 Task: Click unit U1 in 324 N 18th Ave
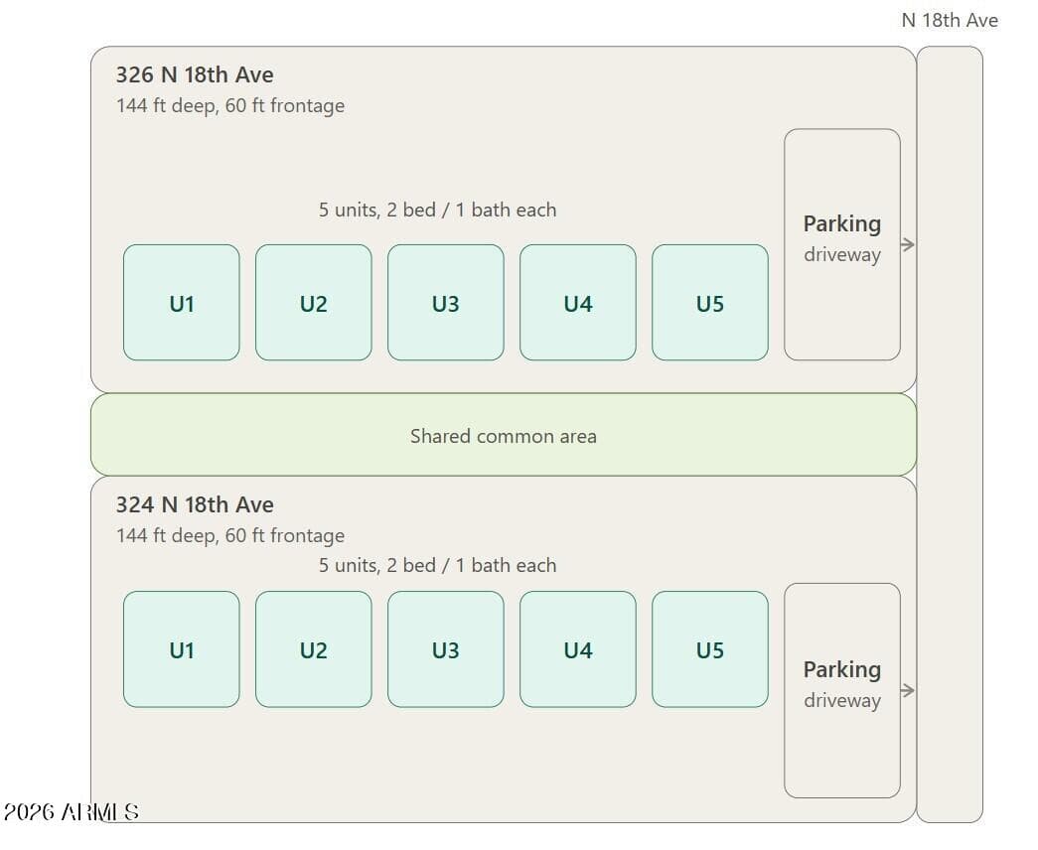tap(182, 649)
